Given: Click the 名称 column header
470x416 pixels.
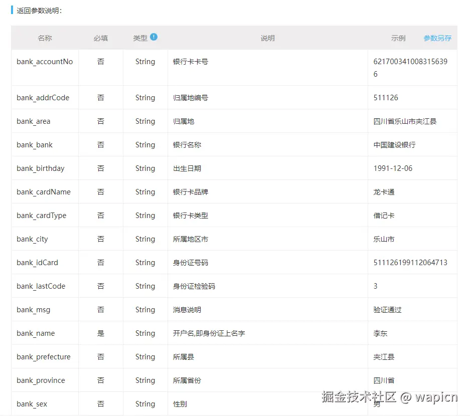Looking at the screenshot, I should (45, 38).
